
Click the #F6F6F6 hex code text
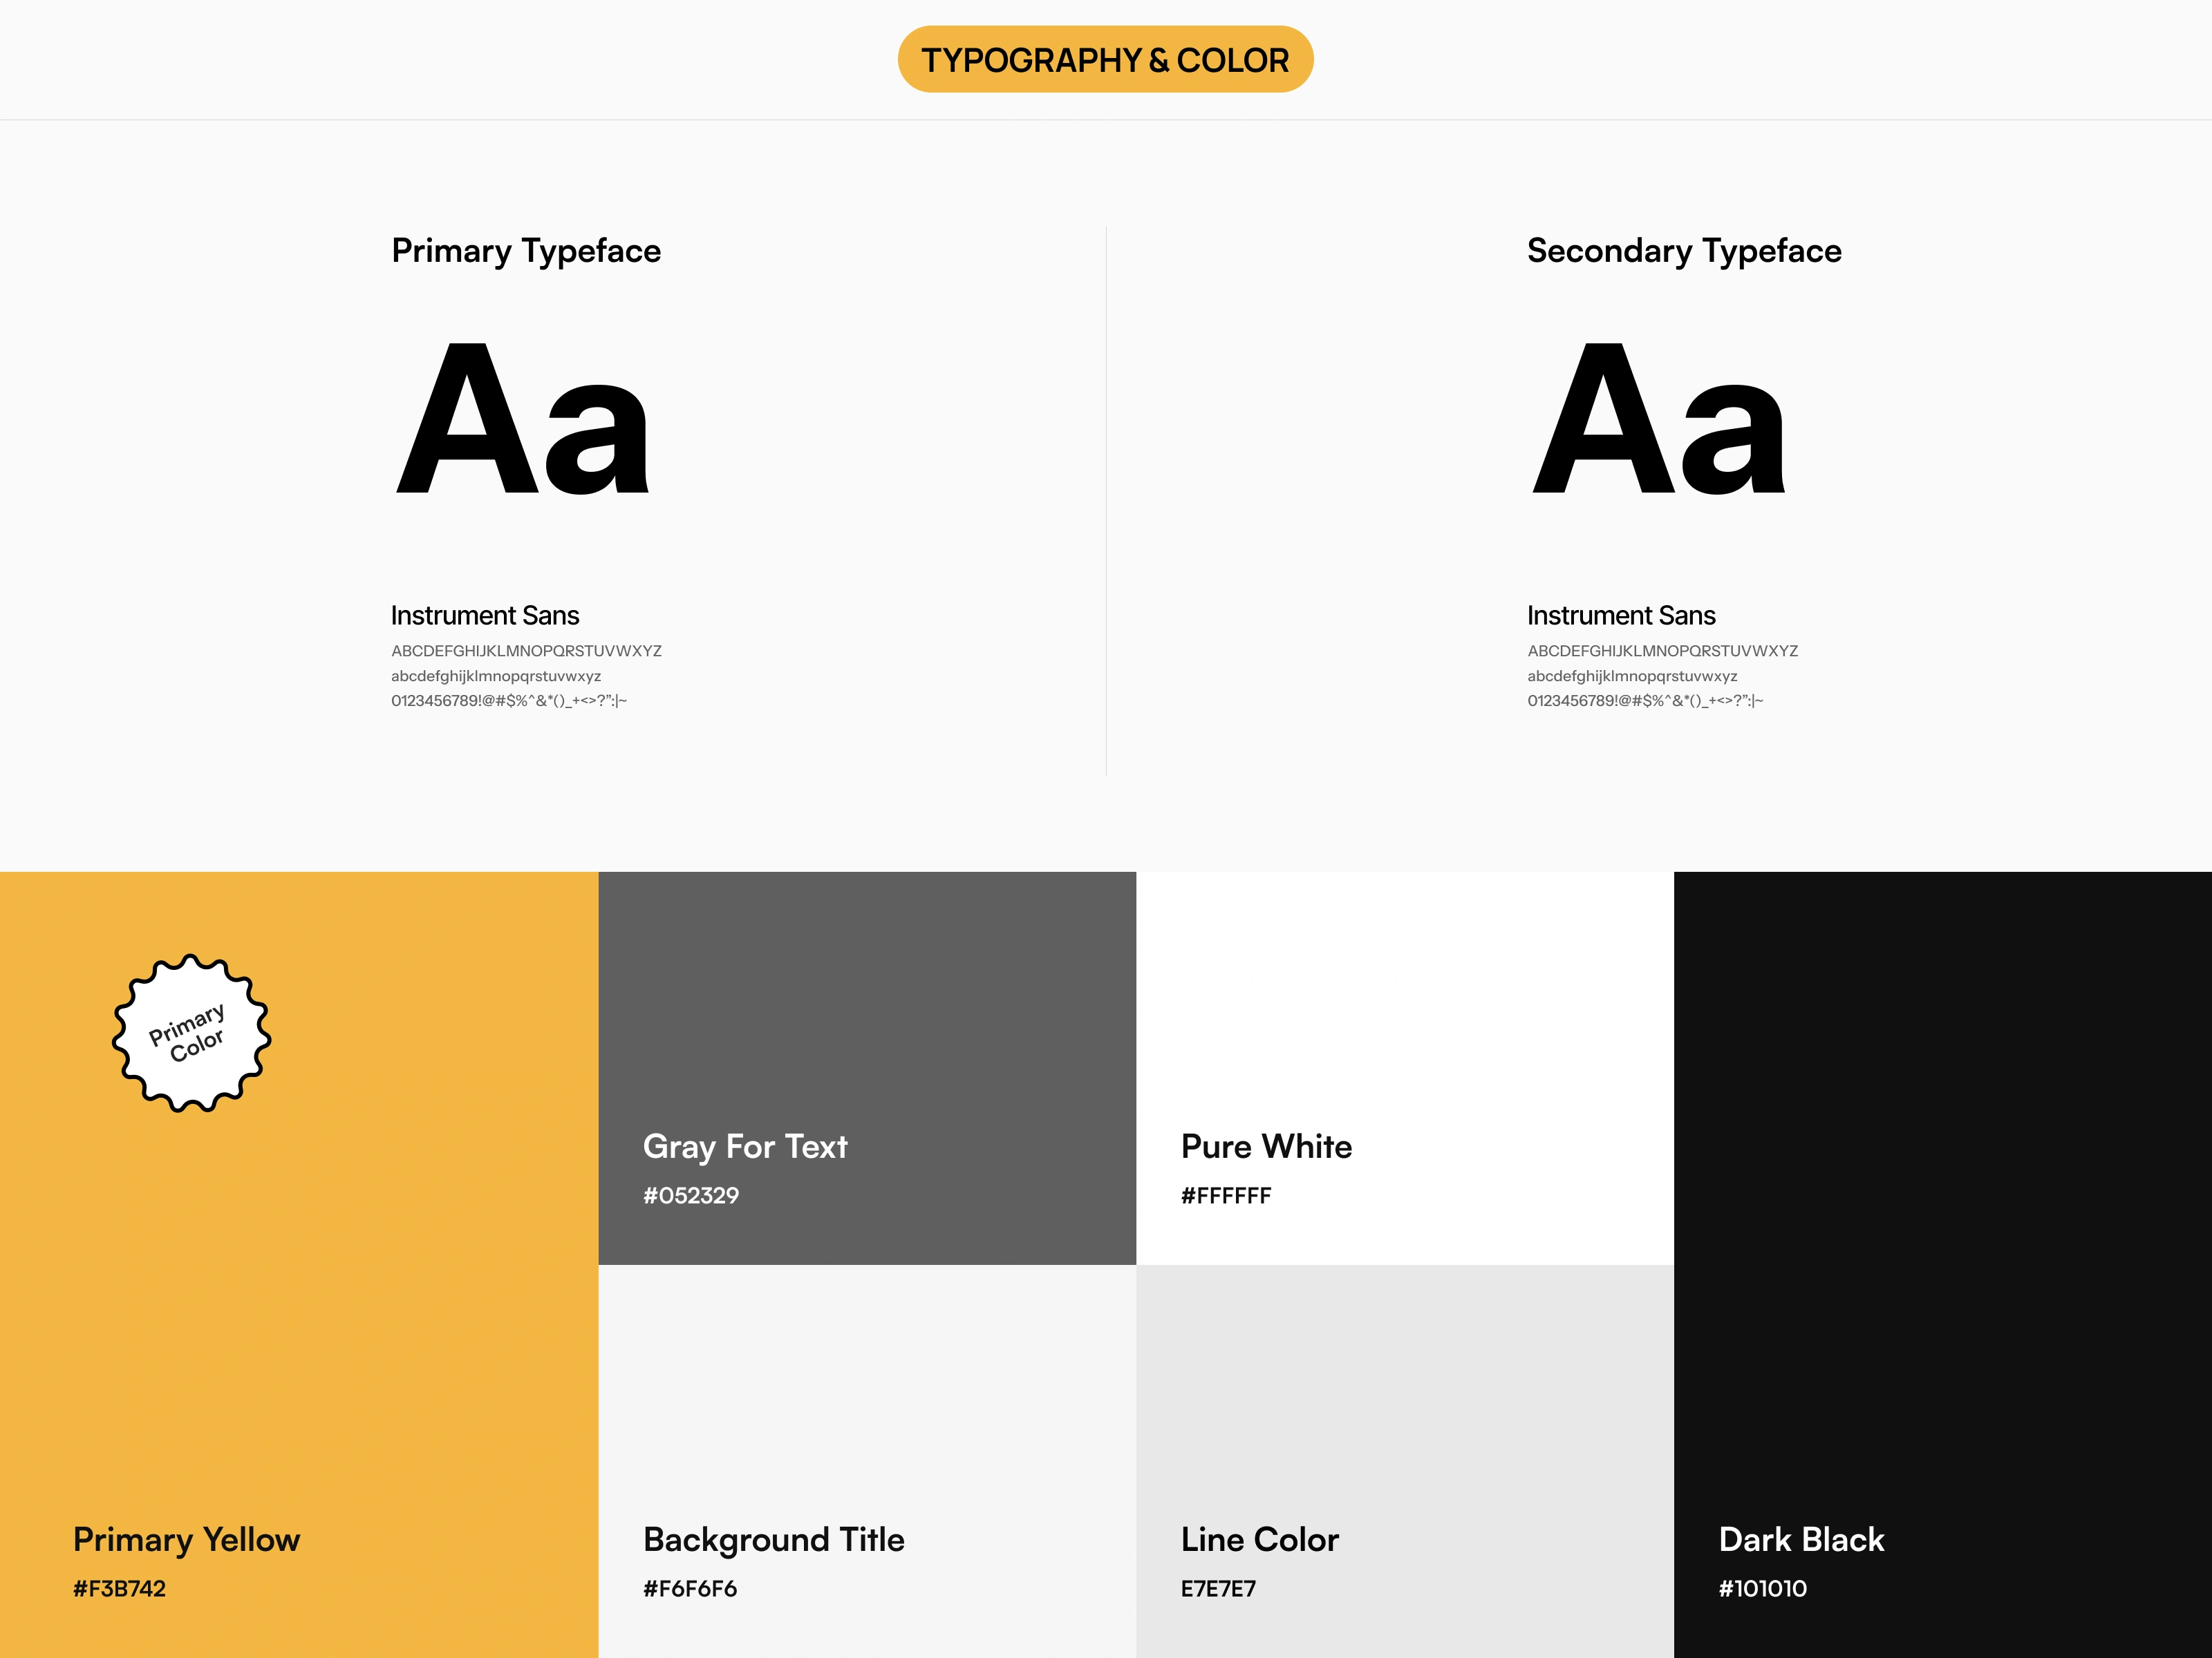point(690,1588)
